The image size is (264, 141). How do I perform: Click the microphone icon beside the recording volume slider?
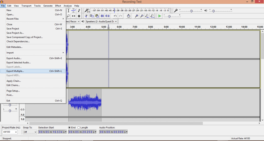pos(176,11)
